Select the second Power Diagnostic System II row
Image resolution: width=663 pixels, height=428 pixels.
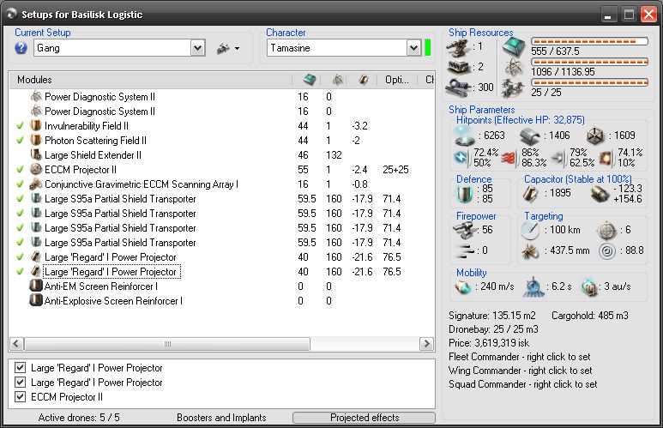(x=221, y=112)
